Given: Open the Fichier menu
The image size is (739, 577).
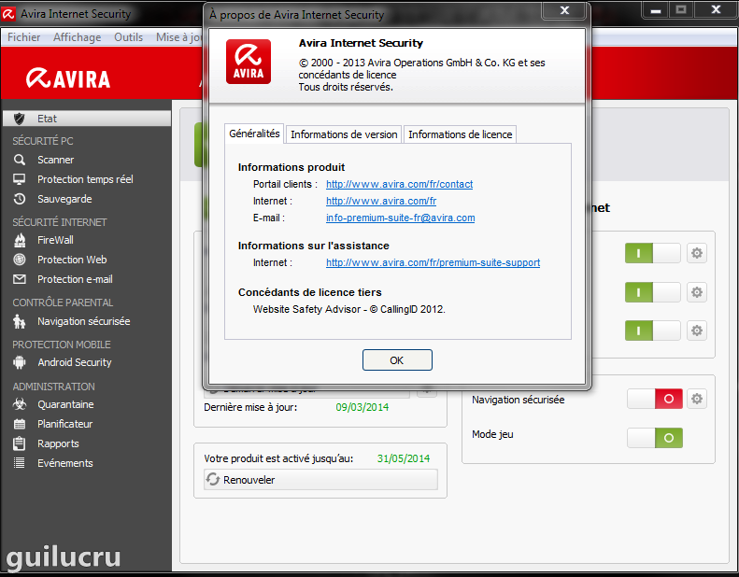Looking at the screenshot, I should tap(23, 37).
